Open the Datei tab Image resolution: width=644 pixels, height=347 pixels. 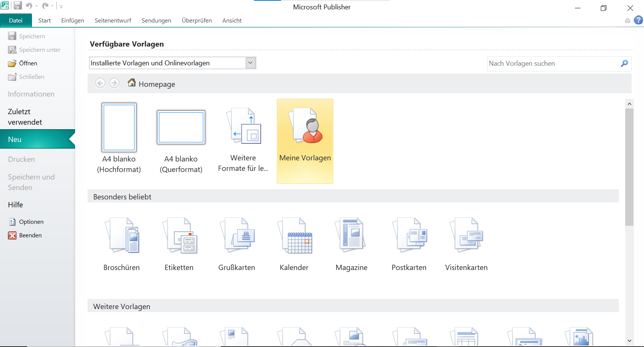coord(16,20)
